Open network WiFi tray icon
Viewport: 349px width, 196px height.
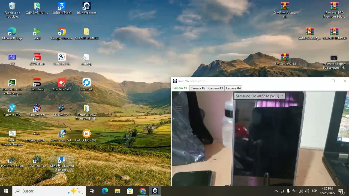point(301,191)
